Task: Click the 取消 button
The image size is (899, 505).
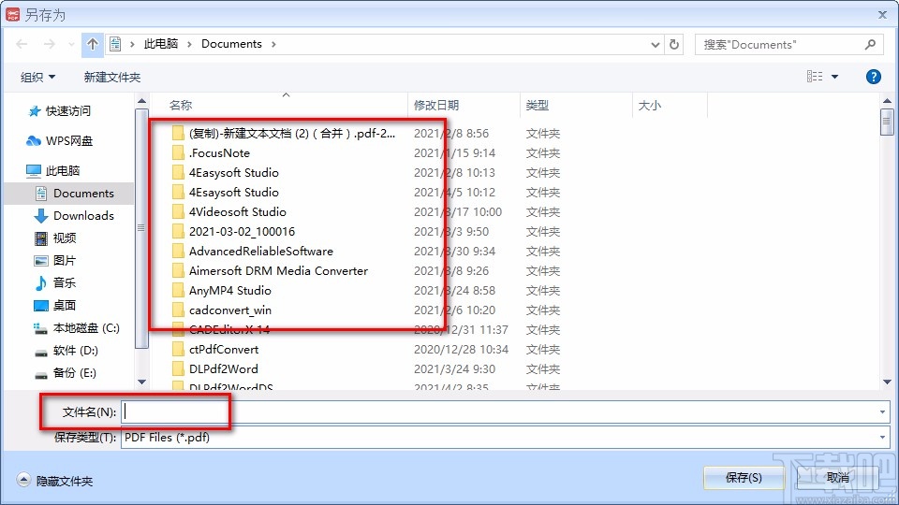Action: 837,478
